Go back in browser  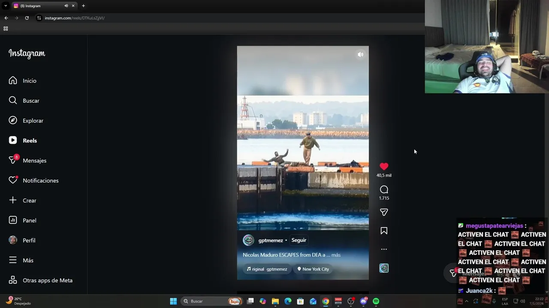[x=6, y=18]
